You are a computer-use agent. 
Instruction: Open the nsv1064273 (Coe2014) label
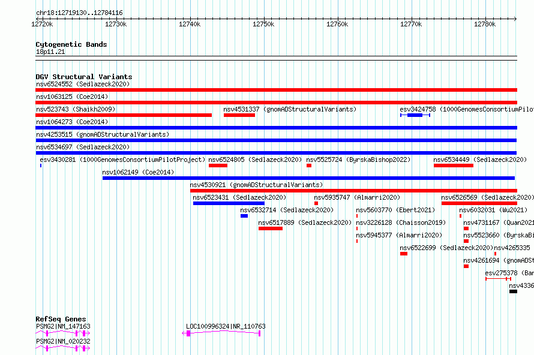72,122
